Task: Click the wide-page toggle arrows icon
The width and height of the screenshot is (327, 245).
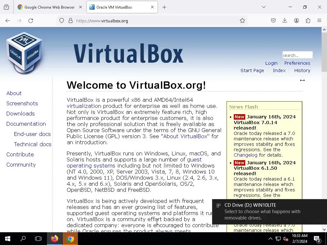Action: point(302,80)
